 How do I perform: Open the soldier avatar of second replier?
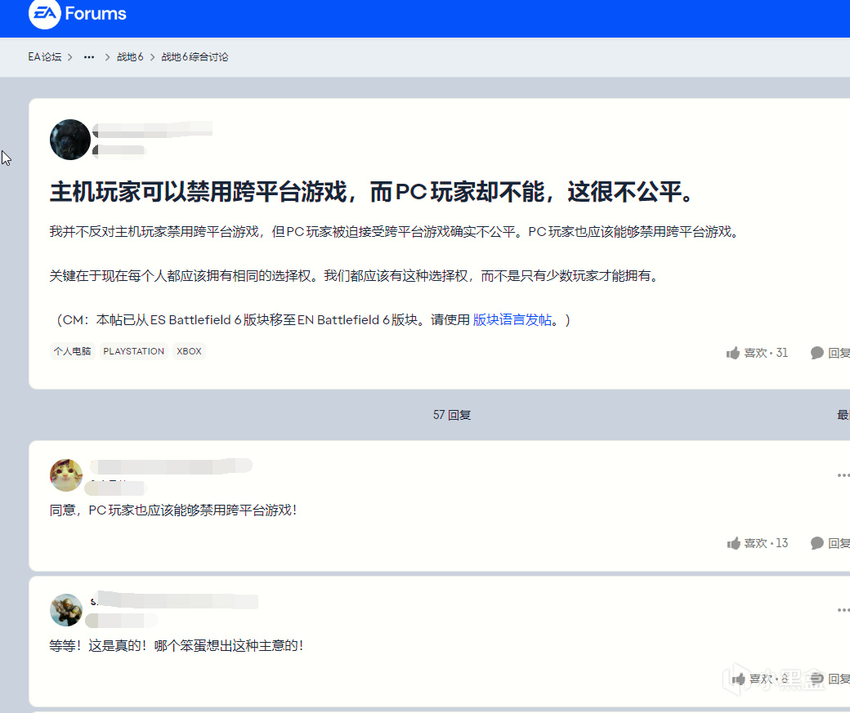click(x=66, y=610)
